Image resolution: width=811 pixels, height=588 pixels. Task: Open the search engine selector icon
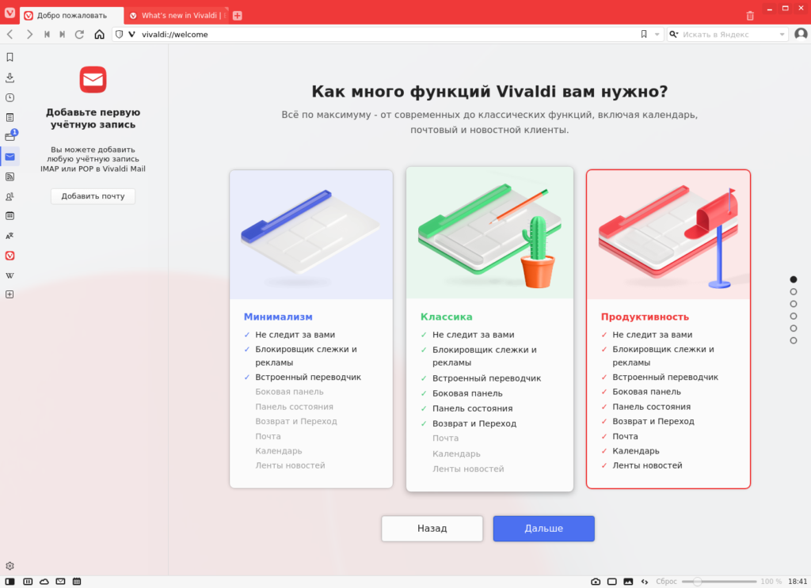tap(673, 34)
